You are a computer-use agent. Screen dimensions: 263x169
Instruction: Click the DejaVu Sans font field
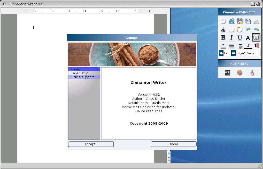coord(248,53)
